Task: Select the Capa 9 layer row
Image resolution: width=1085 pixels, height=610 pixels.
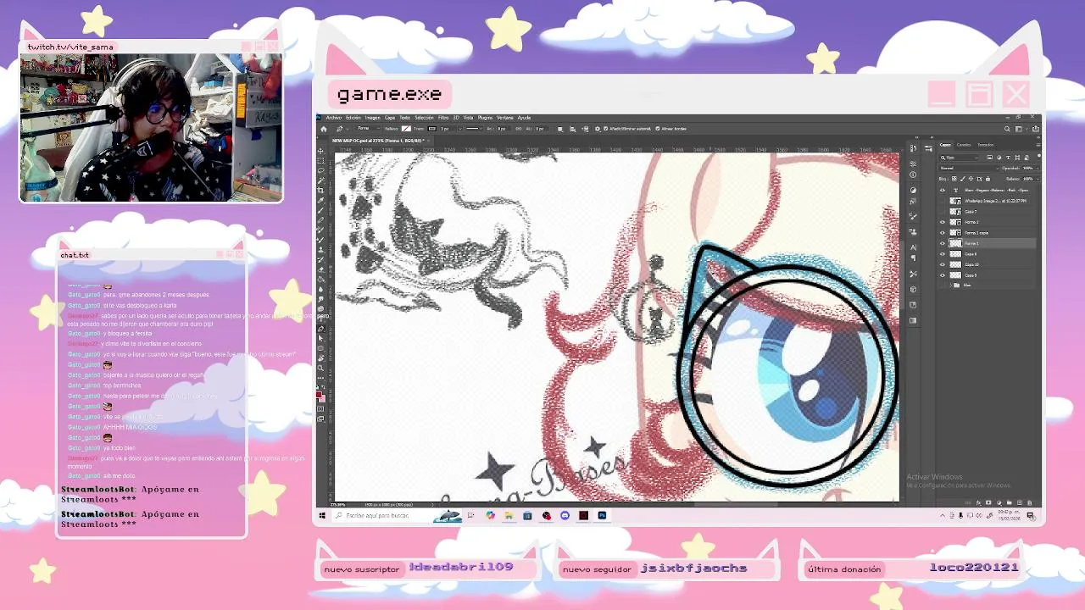Action: 988,275
